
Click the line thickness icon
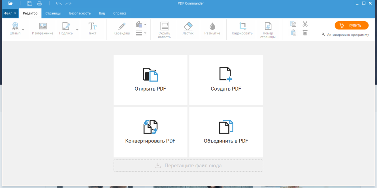[139, 33]
